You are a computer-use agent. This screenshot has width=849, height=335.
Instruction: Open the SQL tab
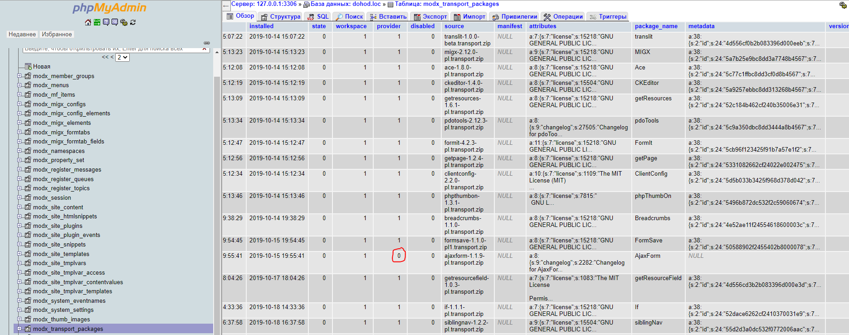pyautogui.click(x=318, y=16)
